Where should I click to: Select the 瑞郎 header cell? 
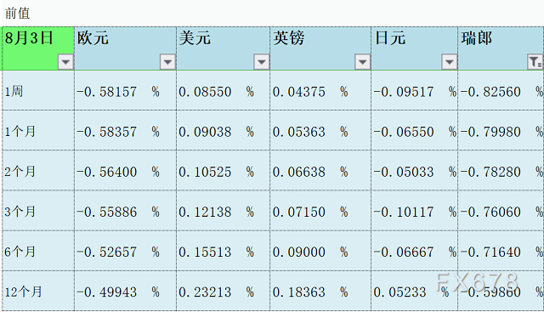pos(501,48)
